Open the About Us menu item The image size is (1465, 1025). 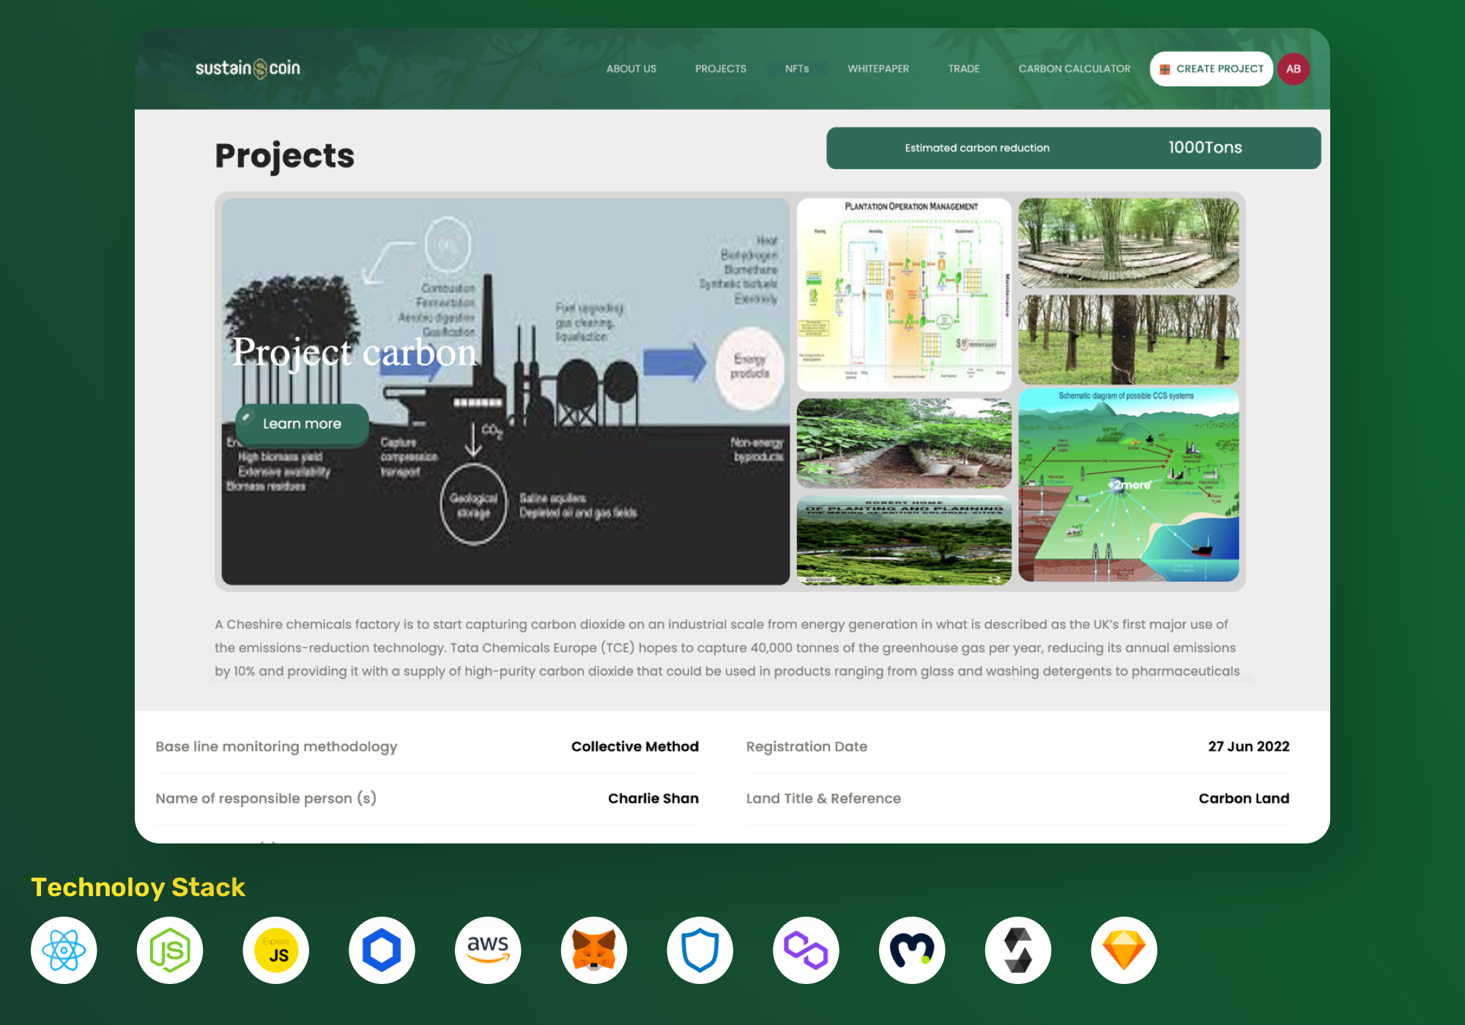tap(631, 69)
